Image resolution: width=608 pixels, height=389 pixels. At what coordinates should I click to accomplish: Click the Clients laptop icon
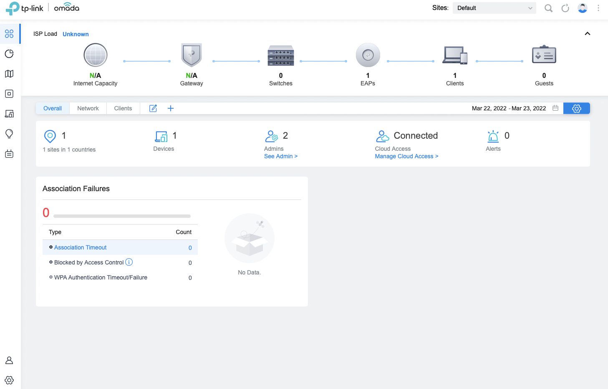point(455,55)
